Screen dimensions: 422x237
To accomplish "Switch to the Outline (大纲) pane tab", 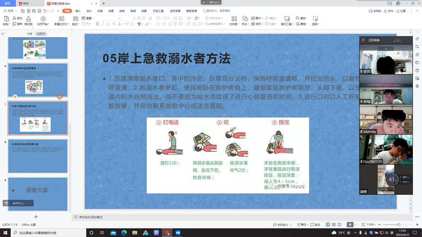I will tap(30, 34).
